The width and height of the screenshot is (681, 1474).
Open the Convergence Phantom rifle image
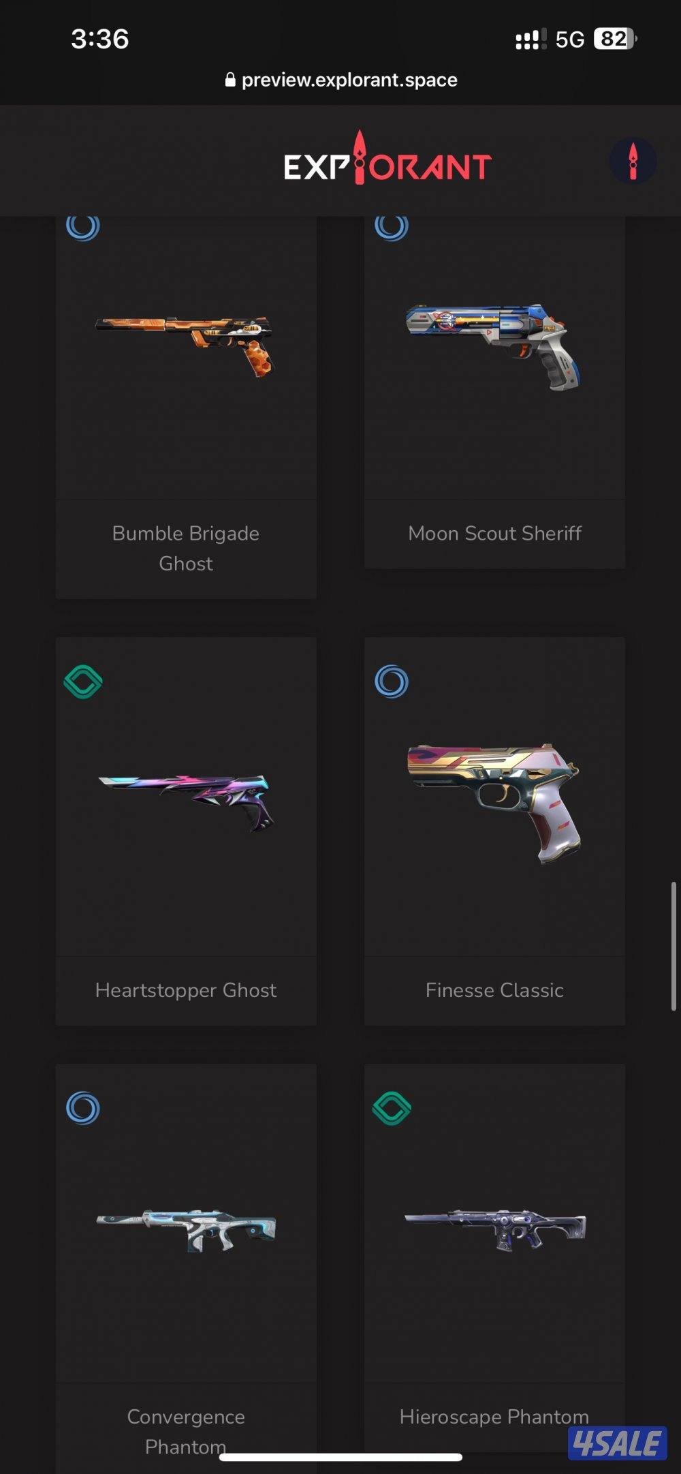(186, 1230)
